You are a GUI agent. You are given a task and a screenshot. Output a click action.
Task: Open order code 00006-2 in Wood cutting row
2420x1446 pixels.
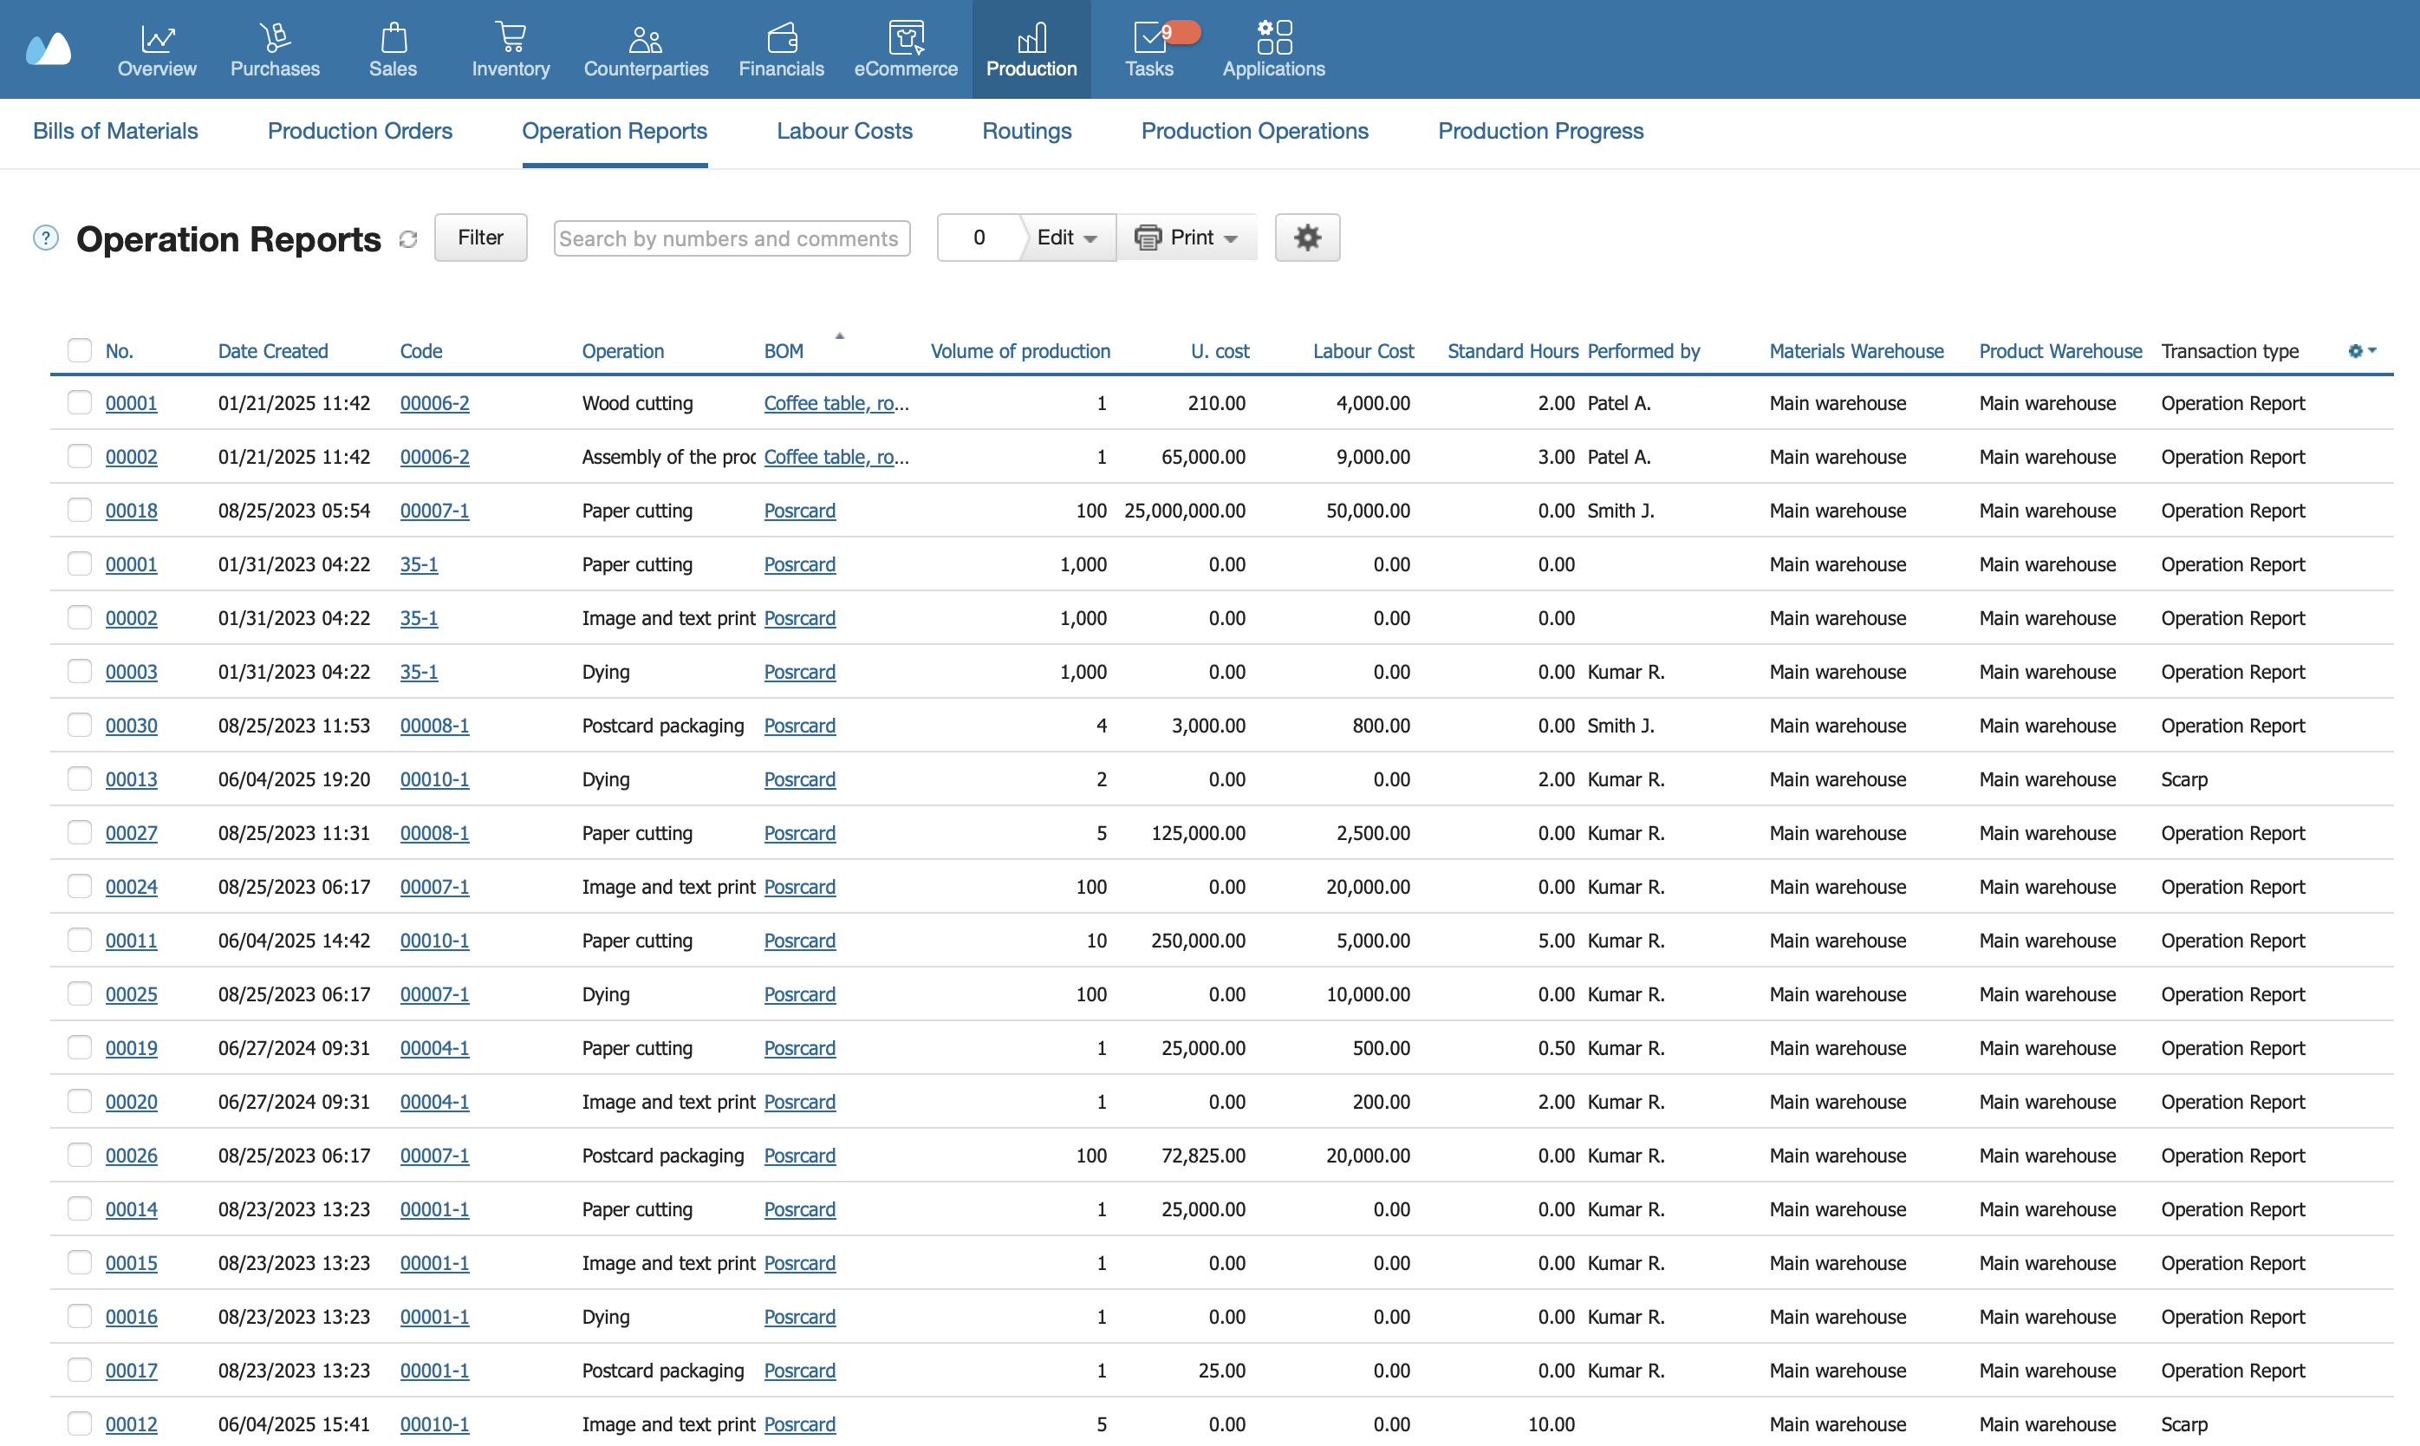pos(434,403)
